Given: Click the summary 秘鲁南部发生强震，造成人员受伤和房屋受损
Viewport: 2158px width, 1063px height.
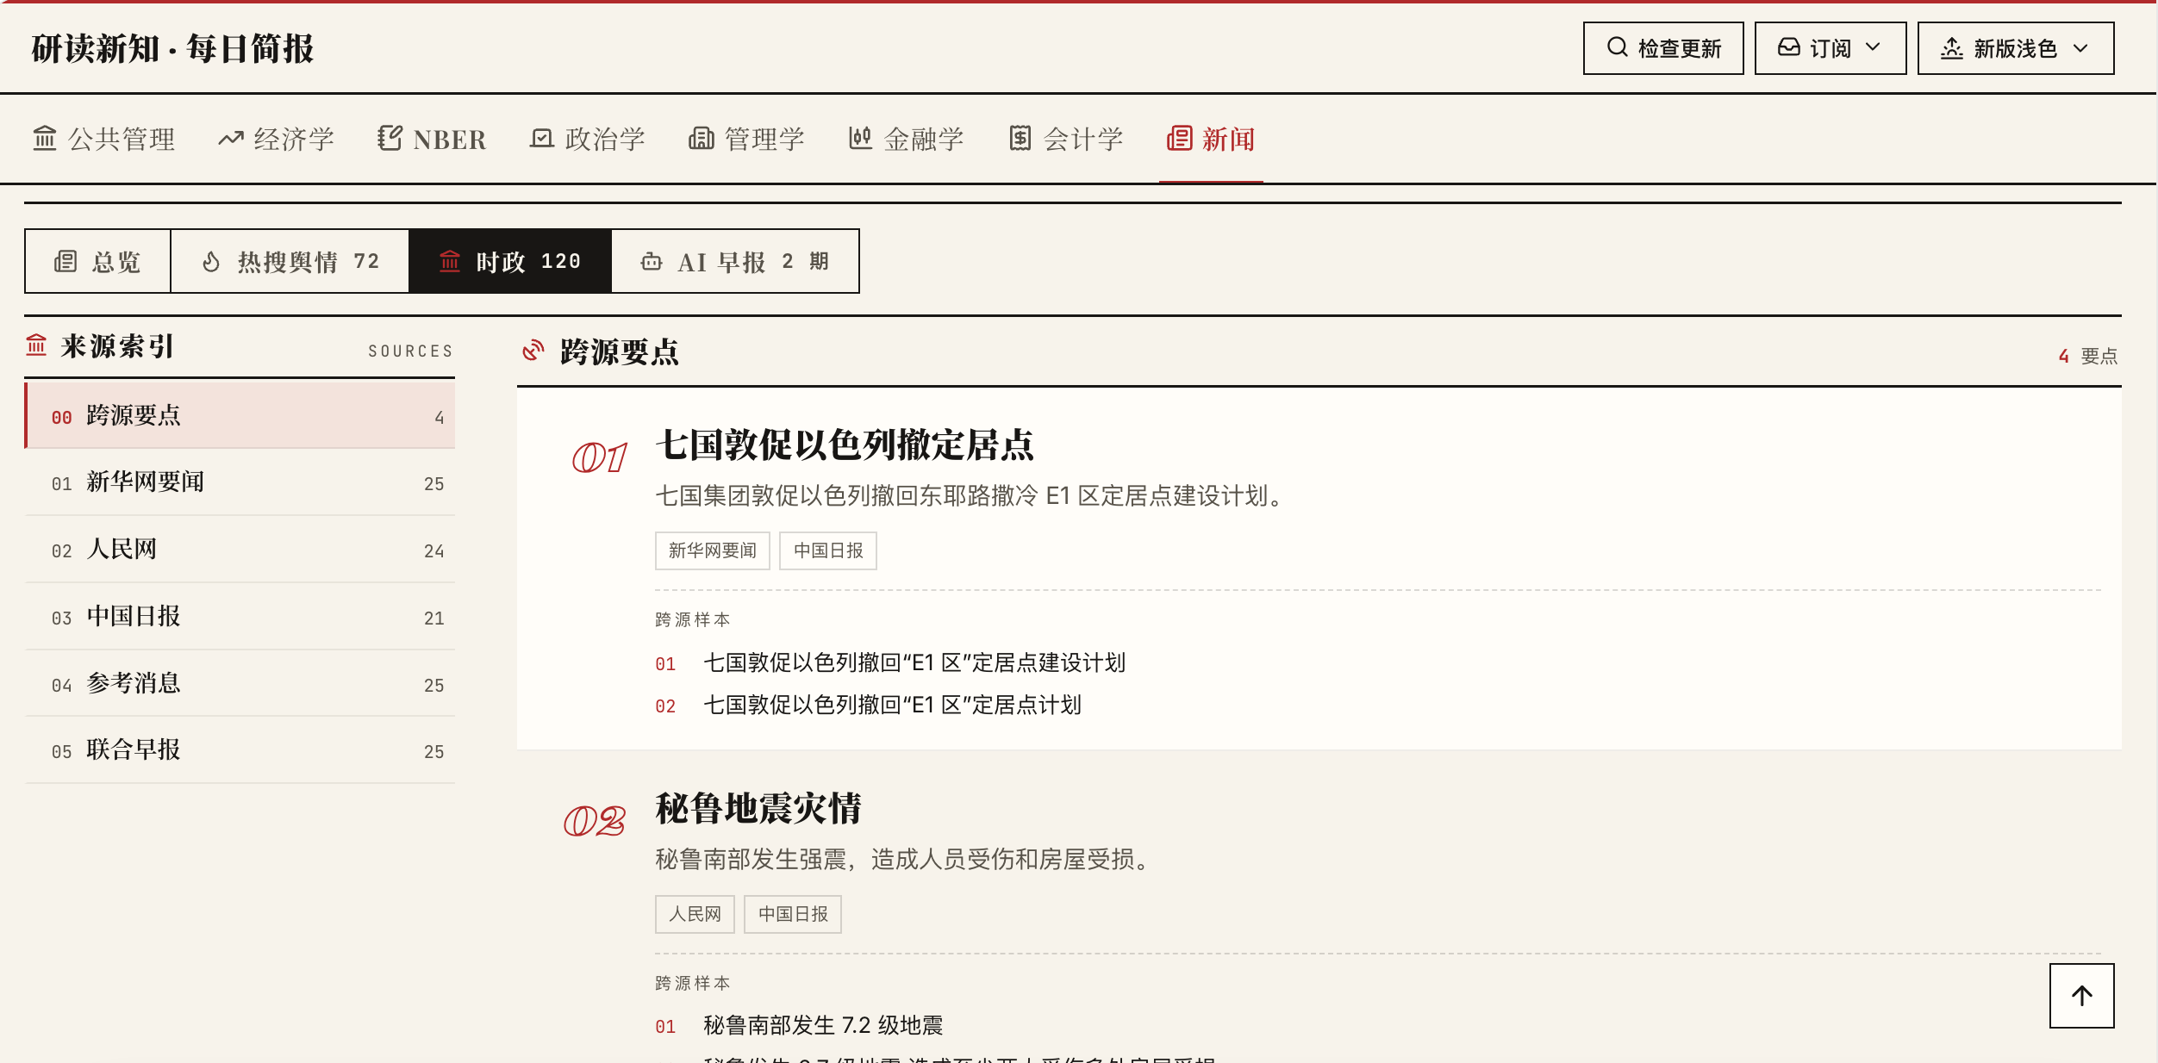Looking at the screenshot, I should coord(902,860).
